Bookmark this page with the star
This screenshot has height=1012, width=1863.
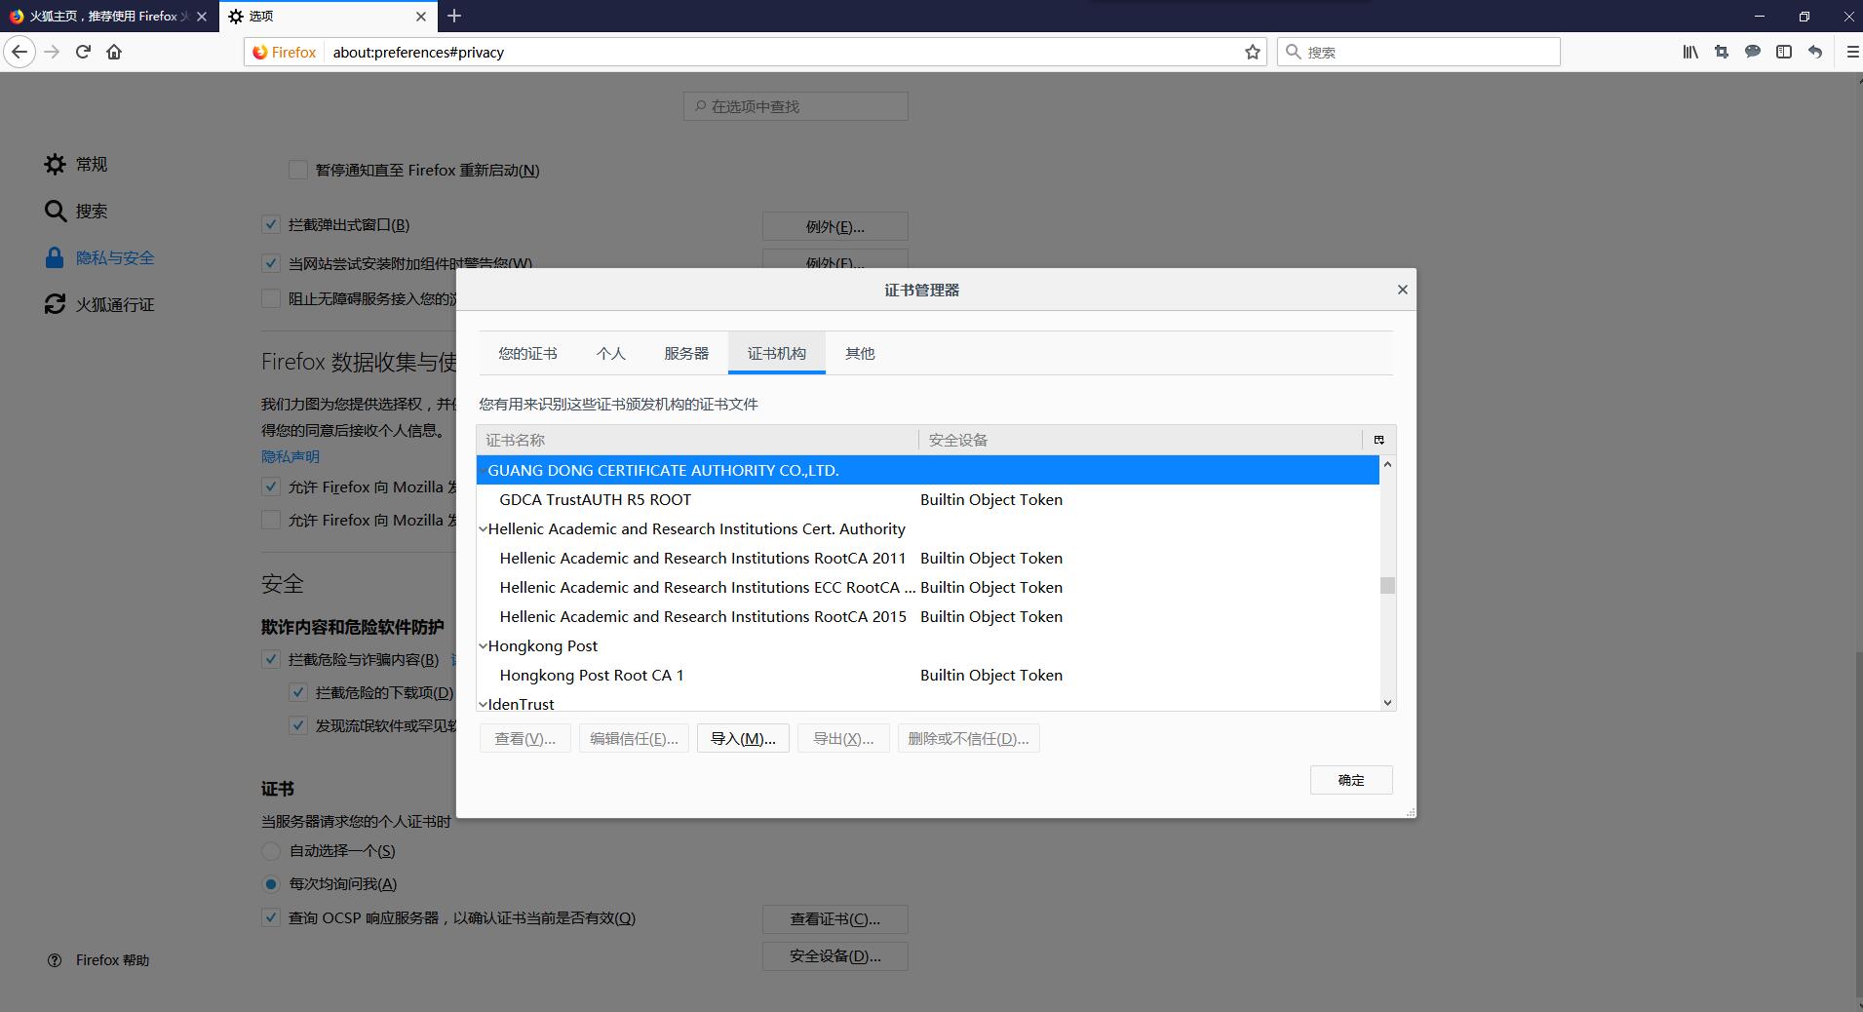click(x=1253, y=52)
